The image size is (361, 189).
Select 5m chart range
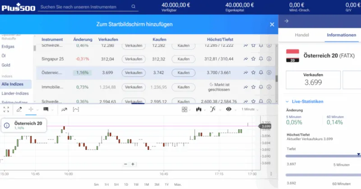(96, 184)
